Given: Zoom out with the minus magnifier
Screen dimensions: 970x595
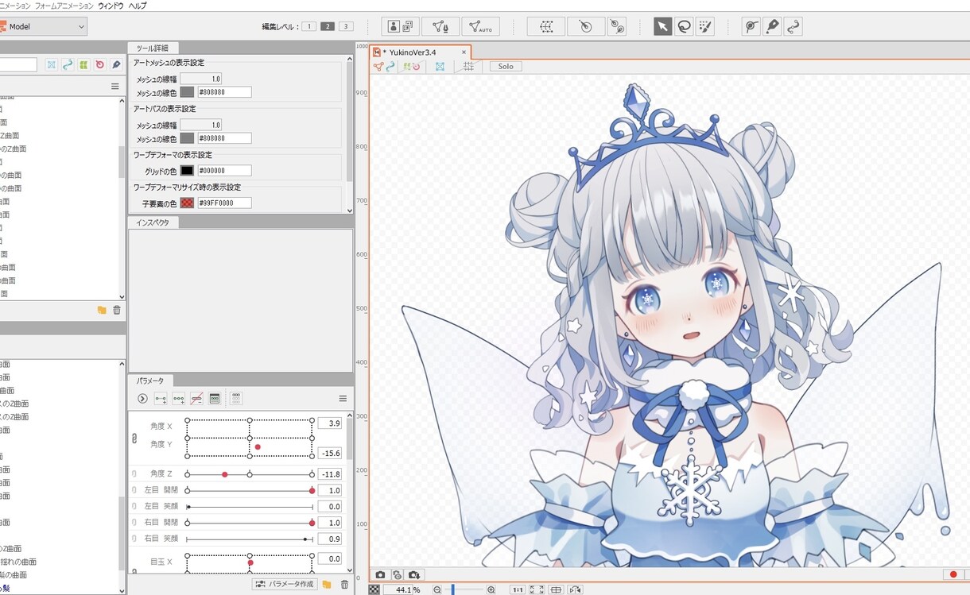Looking at the screenshot, I should tap(437, 589).
